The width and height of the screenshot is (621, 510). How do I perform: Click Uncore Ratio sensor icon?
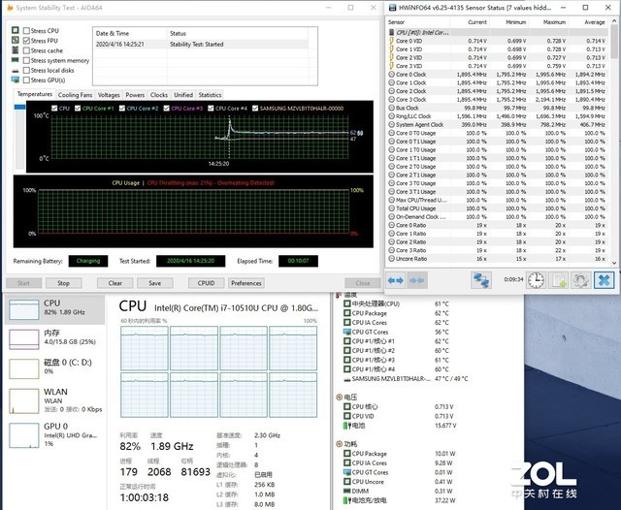pyautogui.click(x=391, y=258)
